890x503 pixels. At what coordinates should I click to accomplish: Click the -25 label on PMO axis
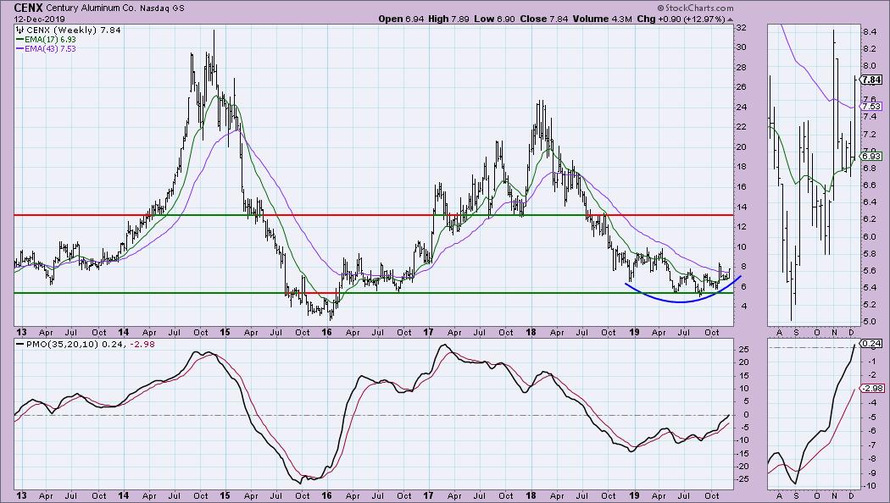[x=743, y=479]
